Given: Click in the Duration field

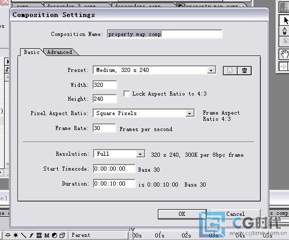Looking at the screenshot, I should (114, 183).
